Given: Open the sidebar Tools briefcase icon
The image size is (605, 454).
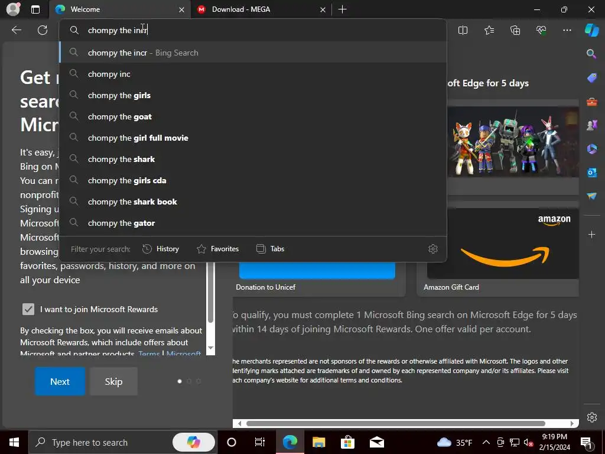Looking at the screenshot, I should point(591,102).
